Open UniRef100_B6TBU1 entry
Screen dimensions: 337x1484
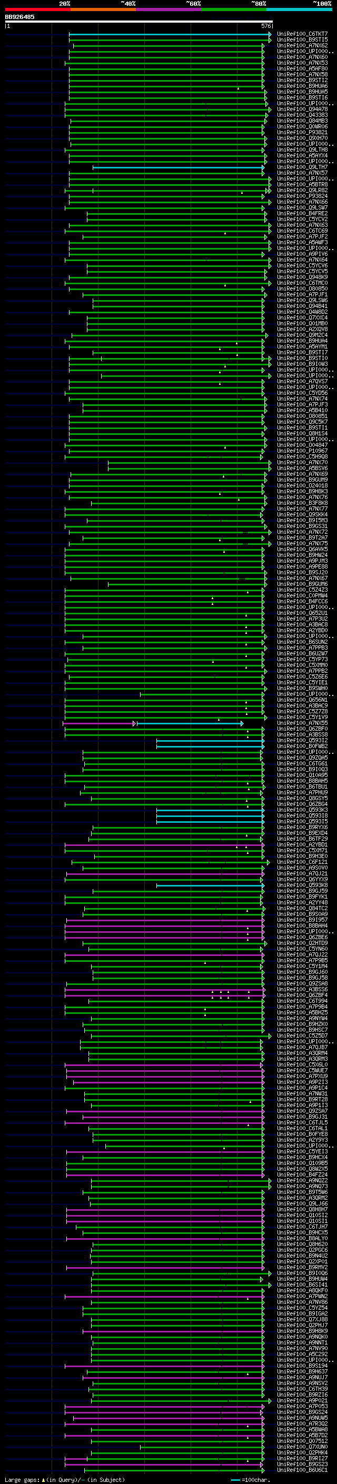[302, 787]
